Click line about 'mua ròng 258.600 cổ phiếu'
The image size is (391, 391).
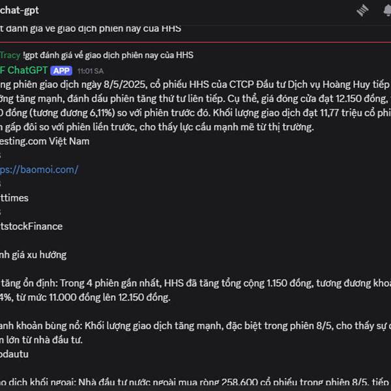195,383
